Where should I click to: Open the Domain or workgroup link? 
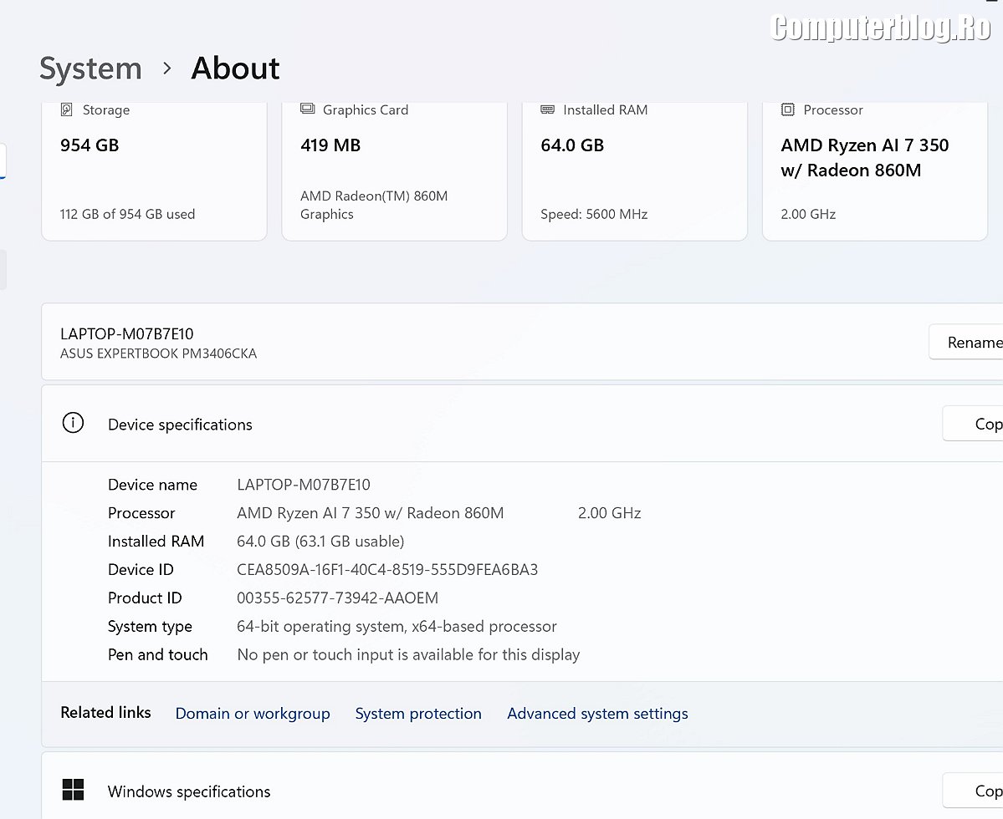pos(253,714)
